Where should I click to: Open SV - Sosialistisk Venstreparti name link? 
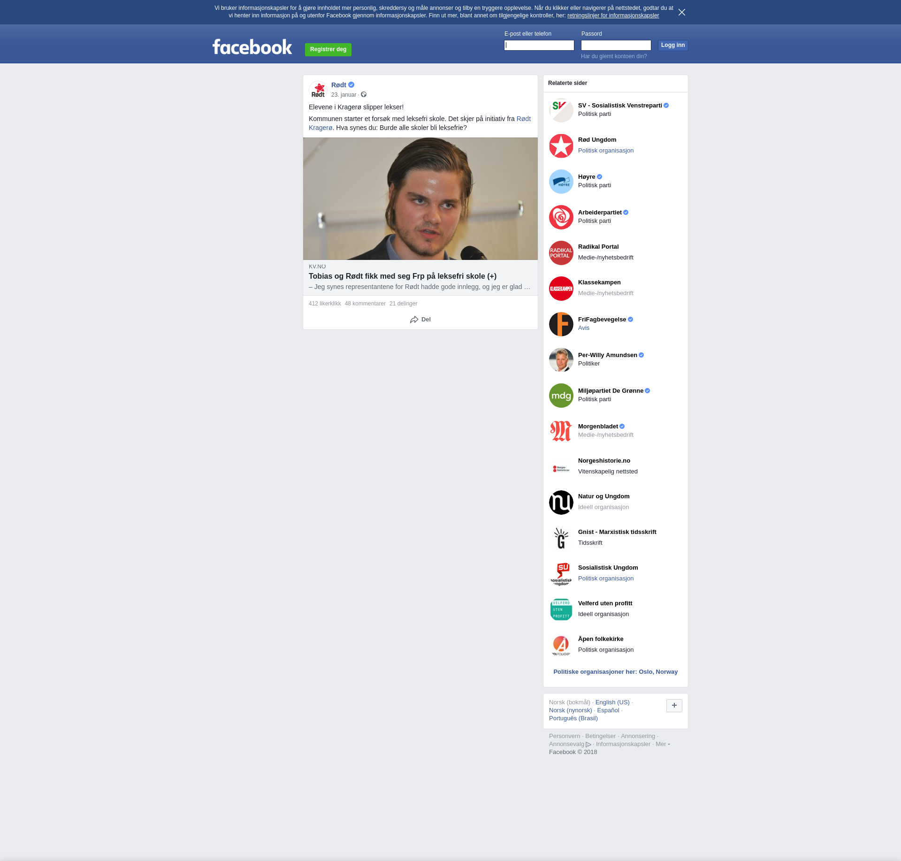[x=620, y=106]
